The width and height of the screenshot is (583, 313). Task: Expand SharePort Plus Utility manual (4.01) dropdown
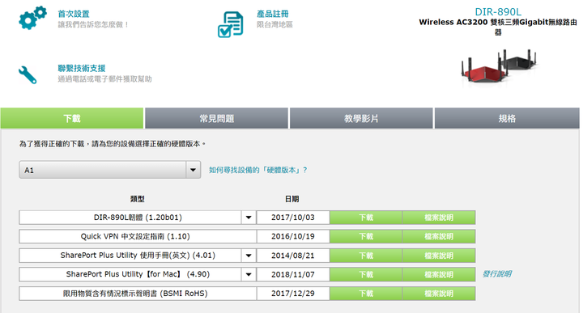pyautogui.click(x=249, y=256)
